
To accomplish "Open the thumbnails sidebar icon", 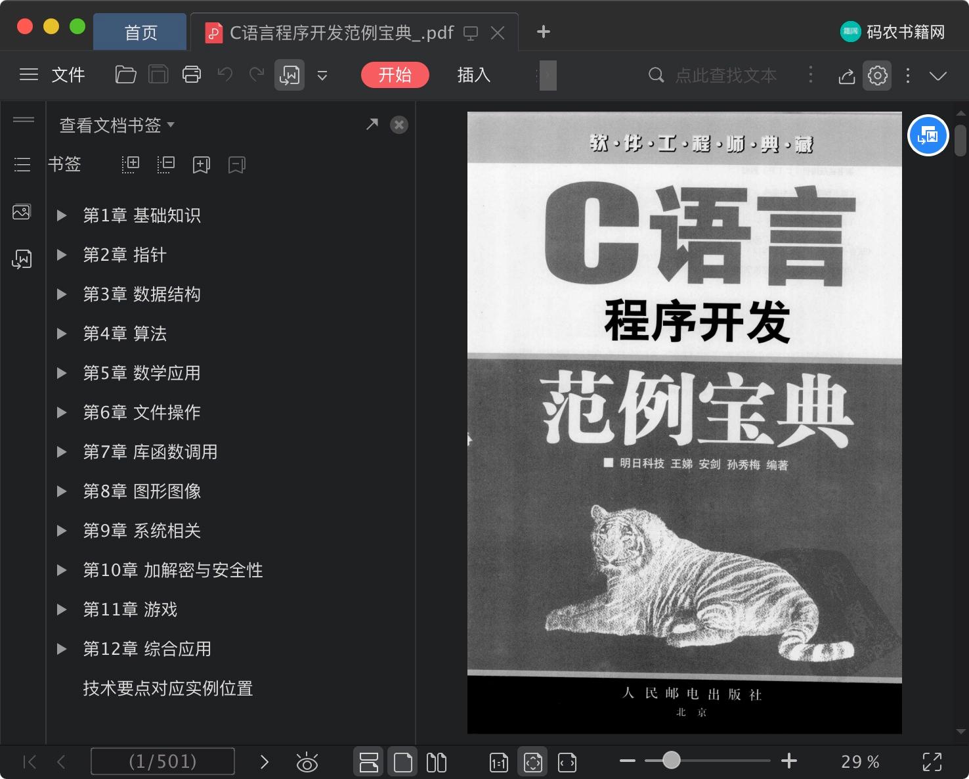I will pos(22,212).
